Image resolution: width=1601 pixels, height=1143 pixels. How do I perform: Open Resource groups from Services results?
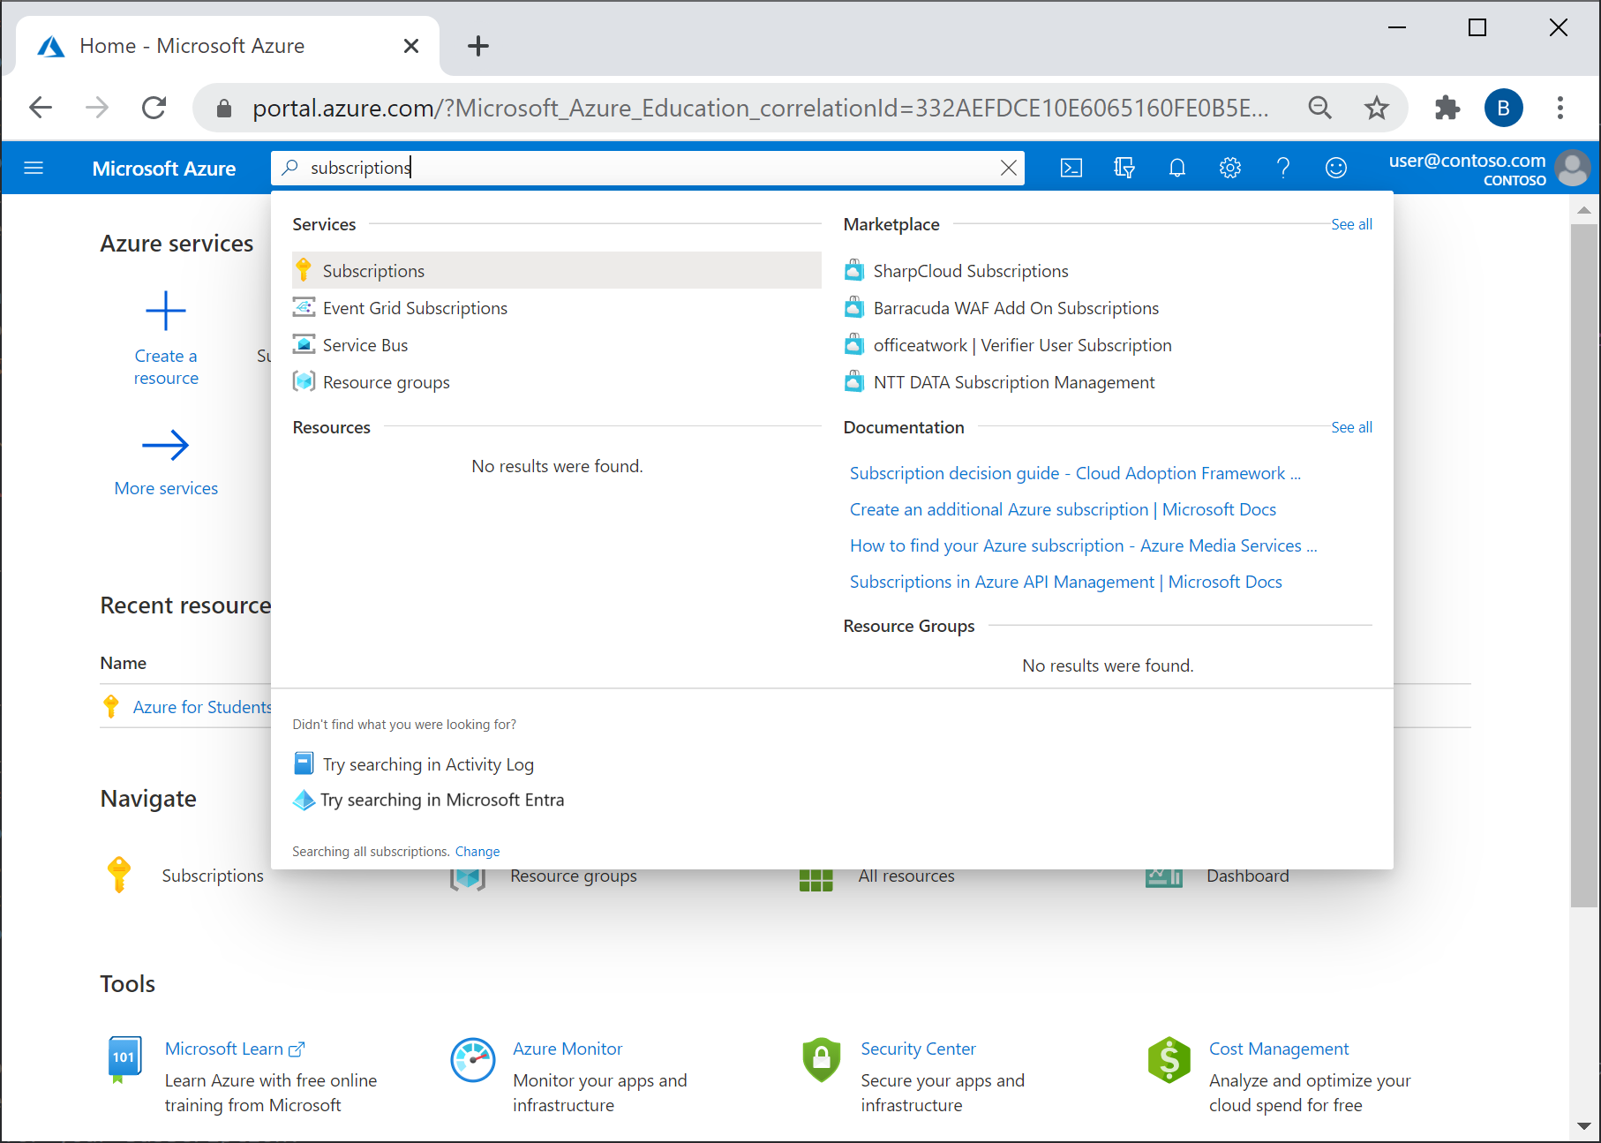tap(386, 382)
